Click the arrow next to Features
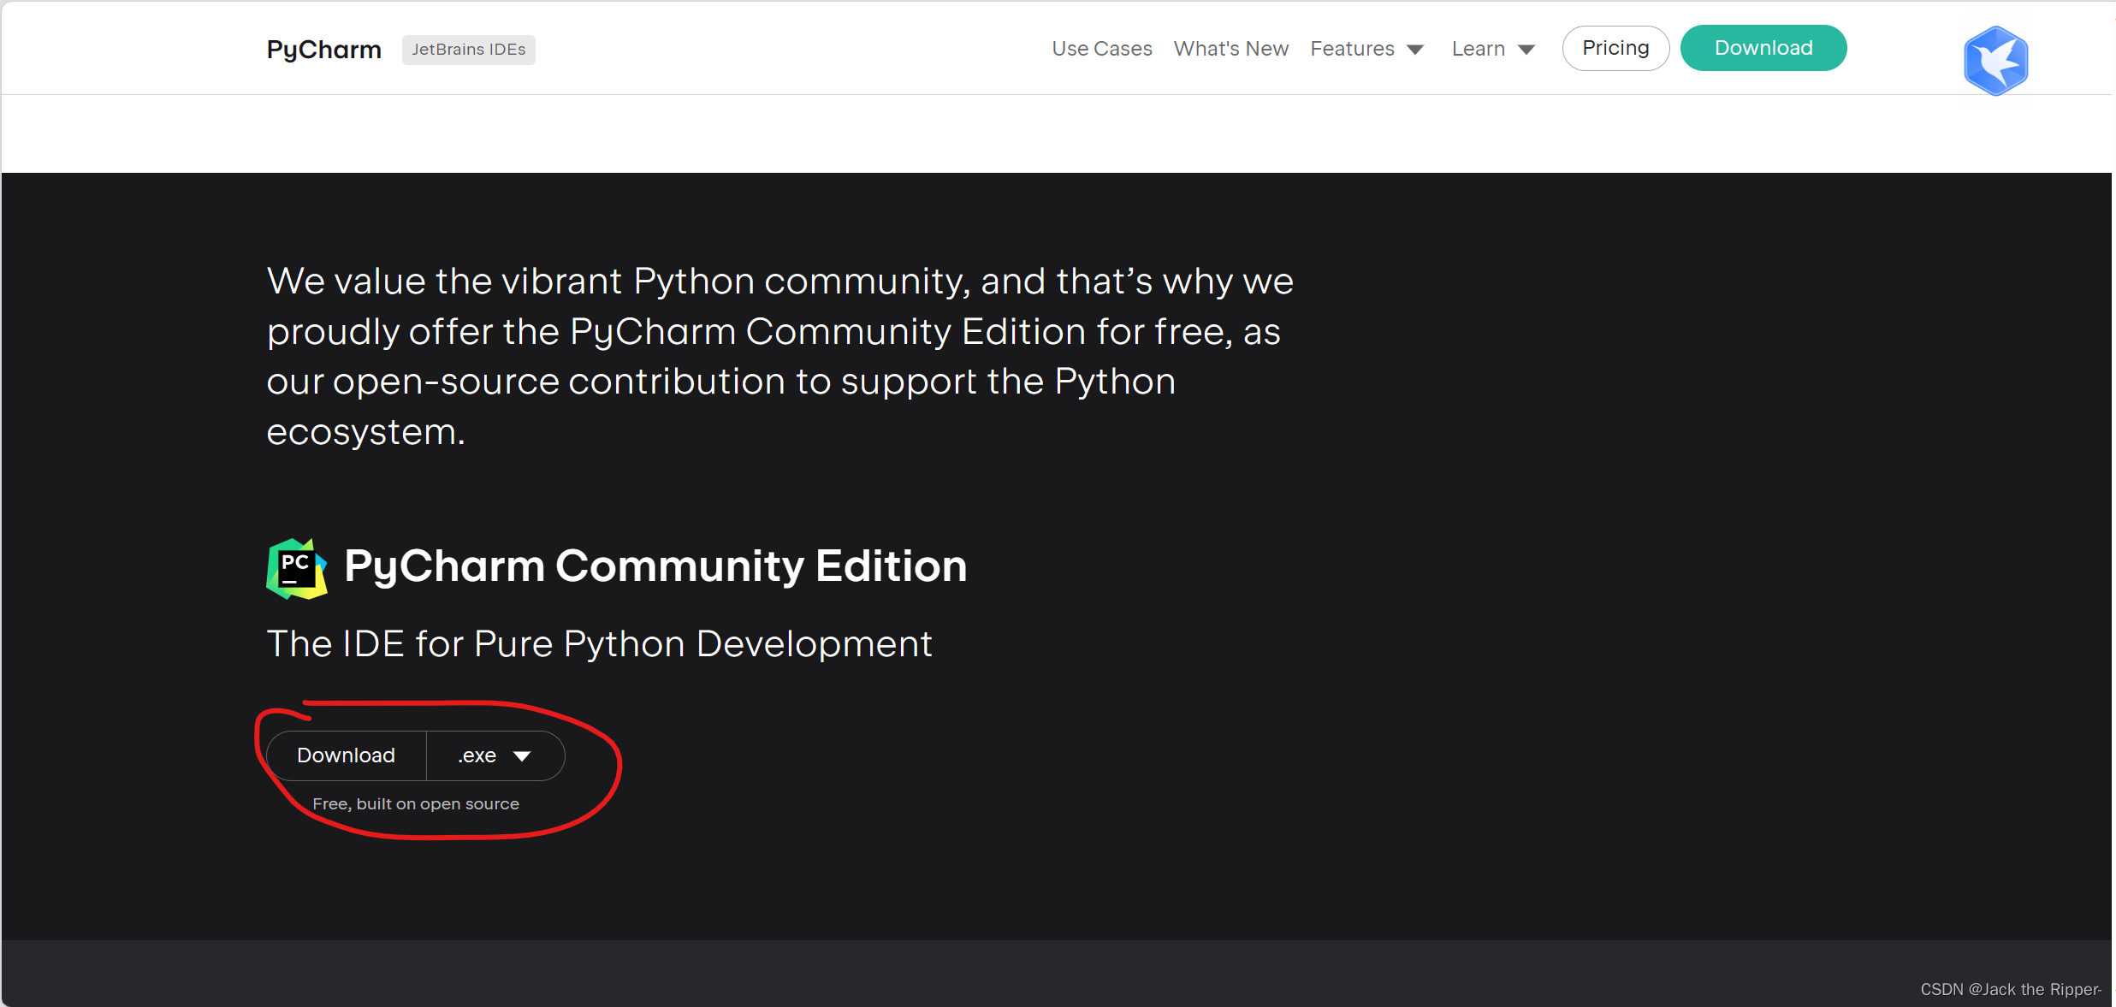2116x1007 pixels. (1415, 50)
